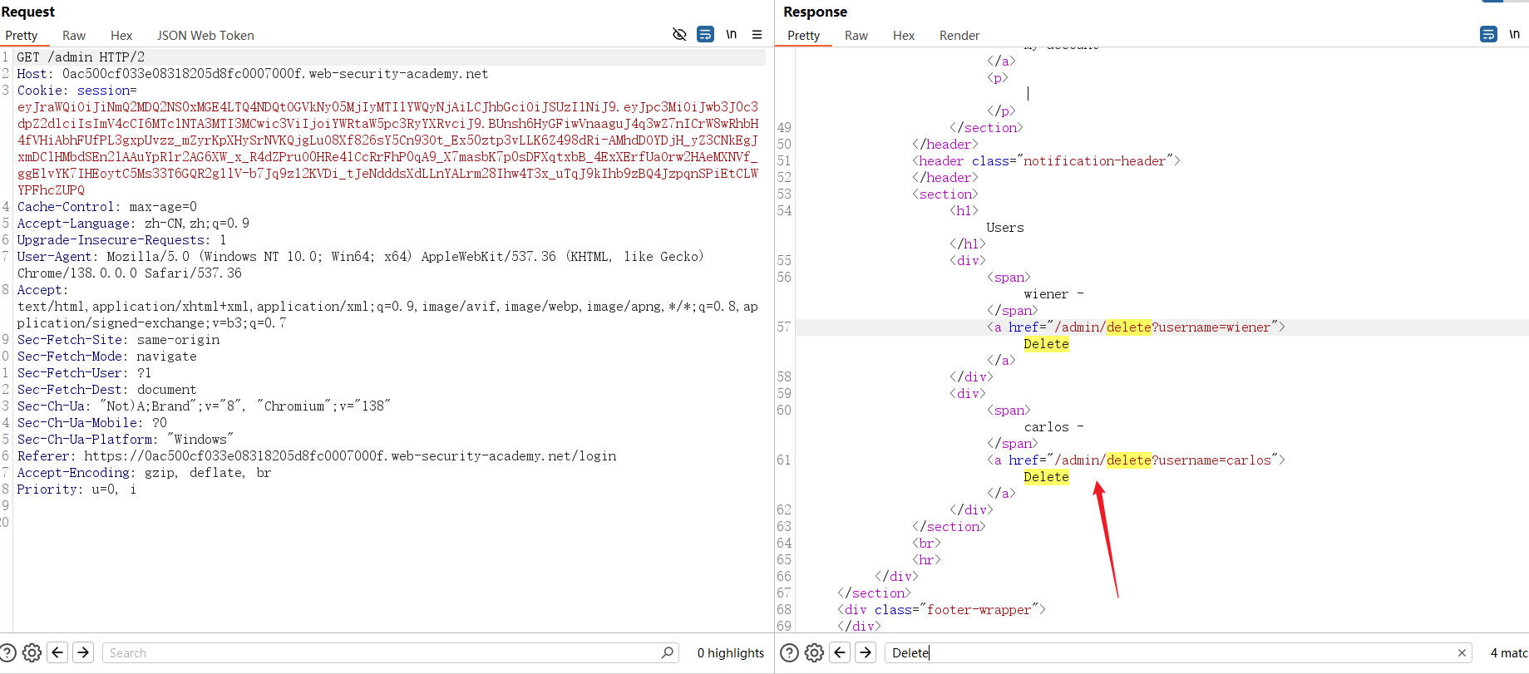Open response search help icon
Image resolution: width=1529 pixels, height=674 pixels.
pyautogui.click(x=790, y=653)
